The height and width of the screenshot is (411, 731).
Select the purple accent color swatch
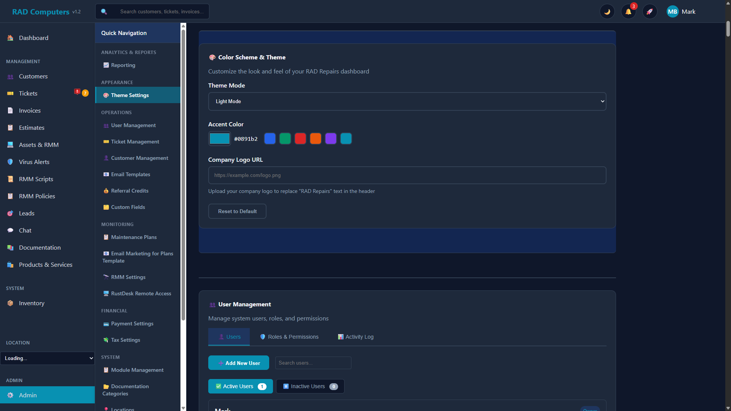tap(331, 139)
